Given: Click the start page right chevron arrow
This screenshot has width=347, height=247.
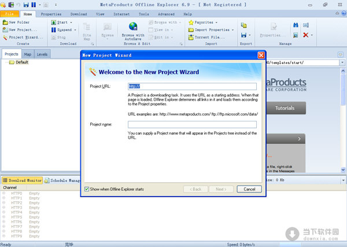Looking at the screenshot, I should [299, 139].
